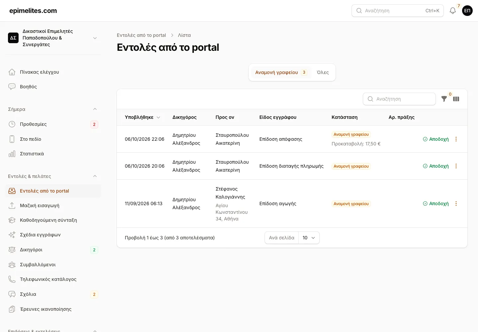The width and height of the screenshot is (478, 332).
Task: Accept the Επίδοση διαταγής πληρωμής order
Action: (436, 166)
